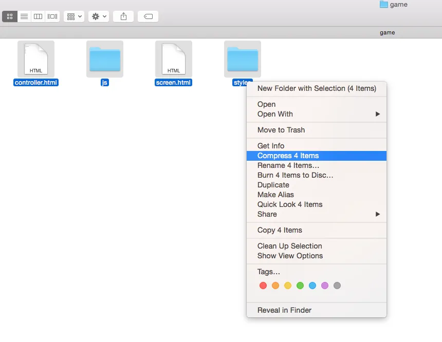The width and height of the screenshot is (442, 342).
Task: Switch to list view in toolbar
Action: point(24,16)
